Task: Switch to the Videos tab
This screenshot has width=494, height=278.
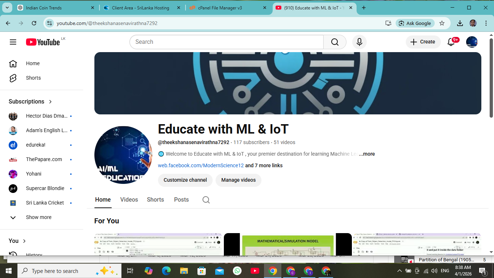Action: (129, 199)
